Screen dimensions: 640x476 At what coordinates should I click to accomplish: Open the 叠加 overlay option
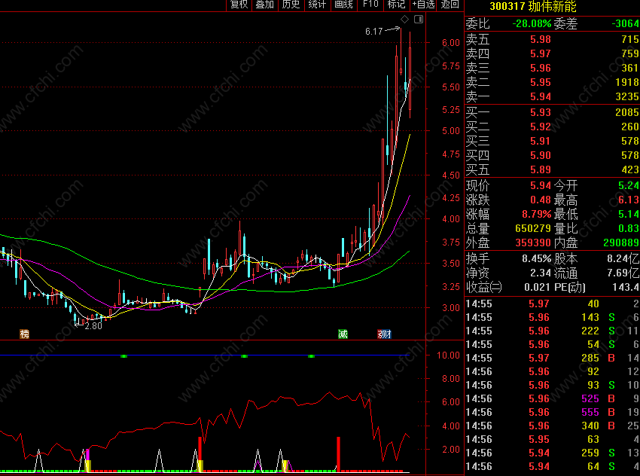coord(264,5)
